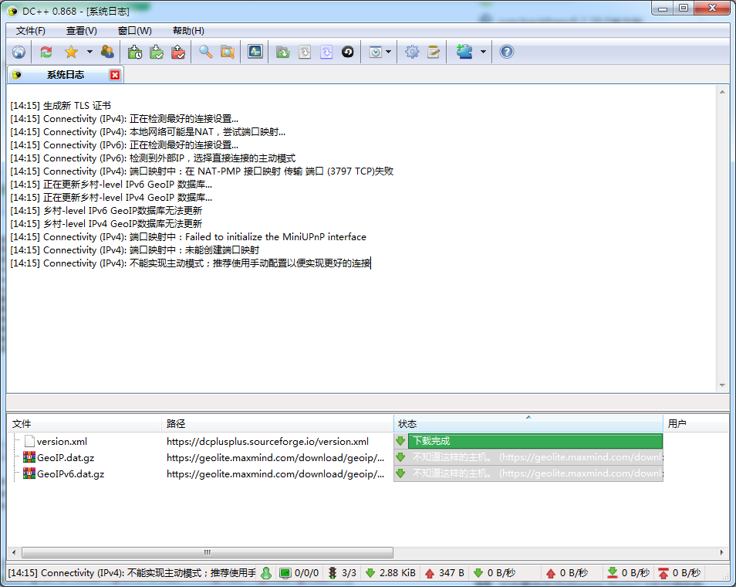
Task: Click the 下载完成 green progress bar
Action: click(535, 441)
